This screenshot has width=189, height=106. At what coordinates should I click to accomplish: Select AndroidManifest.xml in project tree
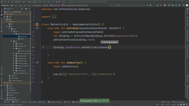(21, 73)
